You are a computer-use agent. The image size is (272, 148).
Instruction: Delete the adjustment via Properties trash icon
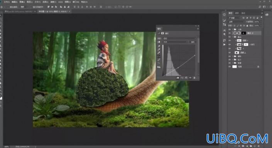(194, 78)
